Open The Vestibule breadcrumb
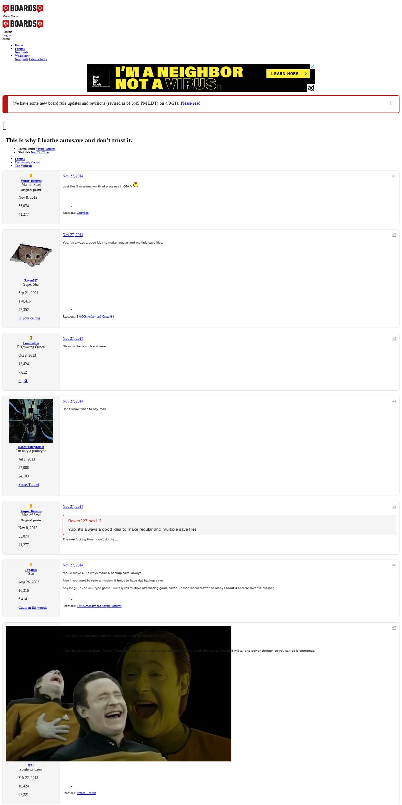This screenshot has width=402, height=805. coord(23,166)
